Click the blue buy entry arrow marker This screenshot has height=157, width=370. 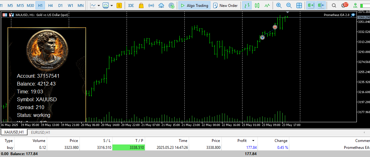tap(262, 37)
